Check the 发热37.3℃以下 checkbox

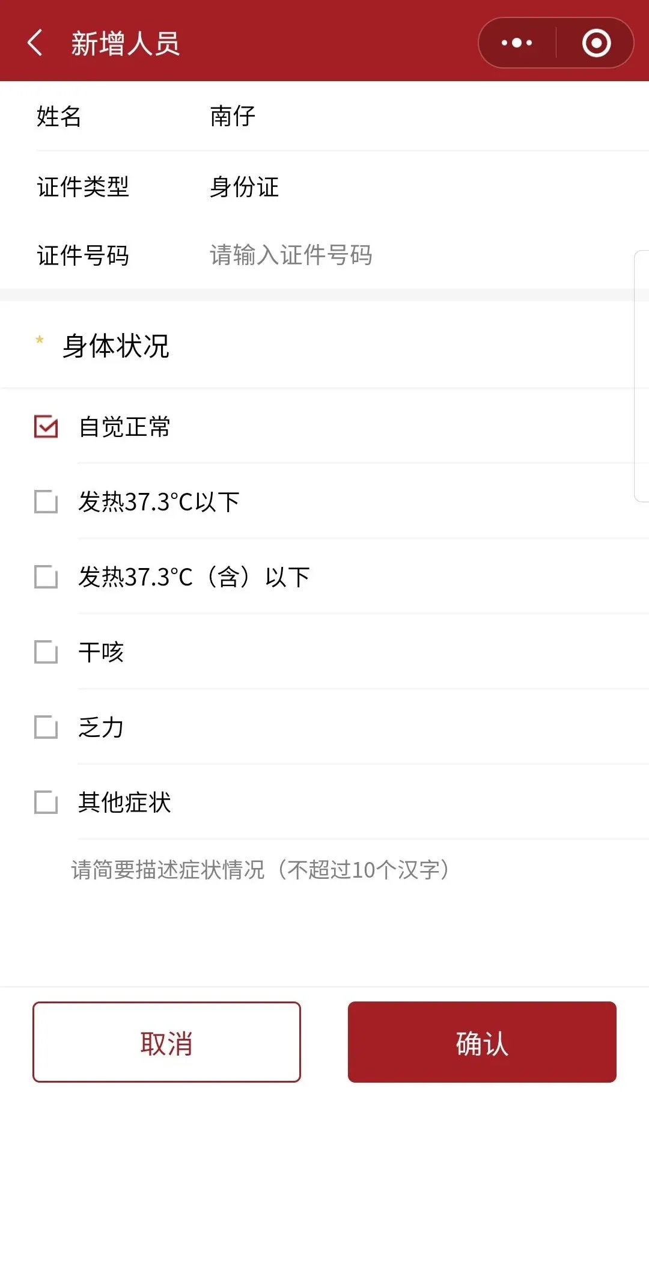(46, 502)
